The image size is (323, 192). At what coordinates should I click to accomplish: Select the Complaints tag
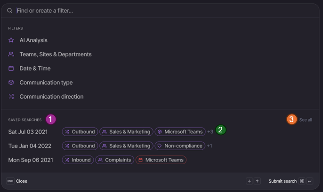(x=114, y=160)
